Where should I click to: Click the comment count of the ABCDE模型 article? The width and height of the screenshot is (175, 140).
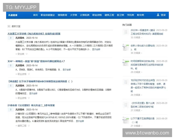pos(10,86)
